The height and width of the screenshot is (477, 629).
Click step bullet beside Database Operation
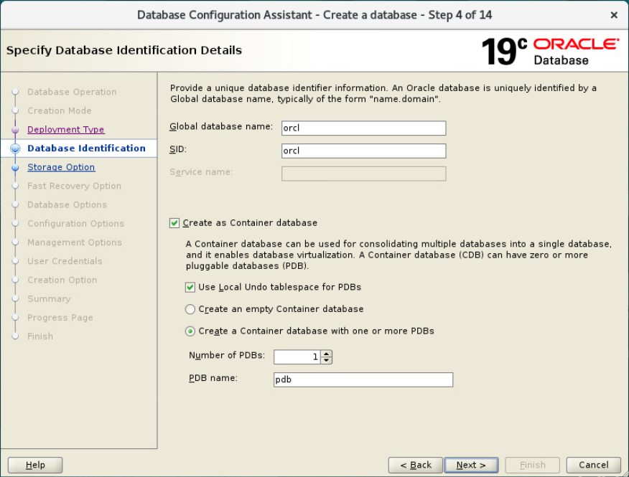click(x=15, y=92)
